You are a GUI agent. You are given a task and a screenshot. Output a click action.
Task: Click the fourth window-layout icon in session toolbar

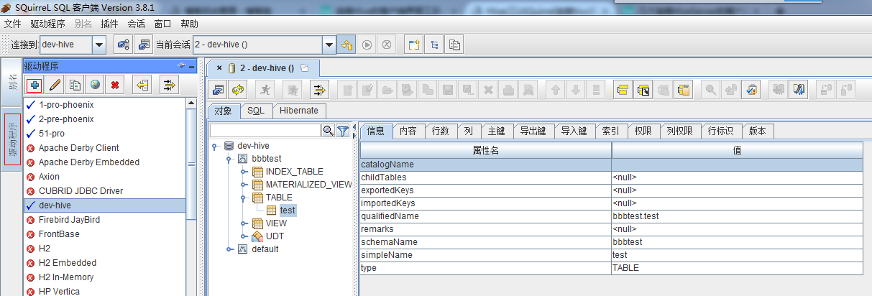click(684, 90)
